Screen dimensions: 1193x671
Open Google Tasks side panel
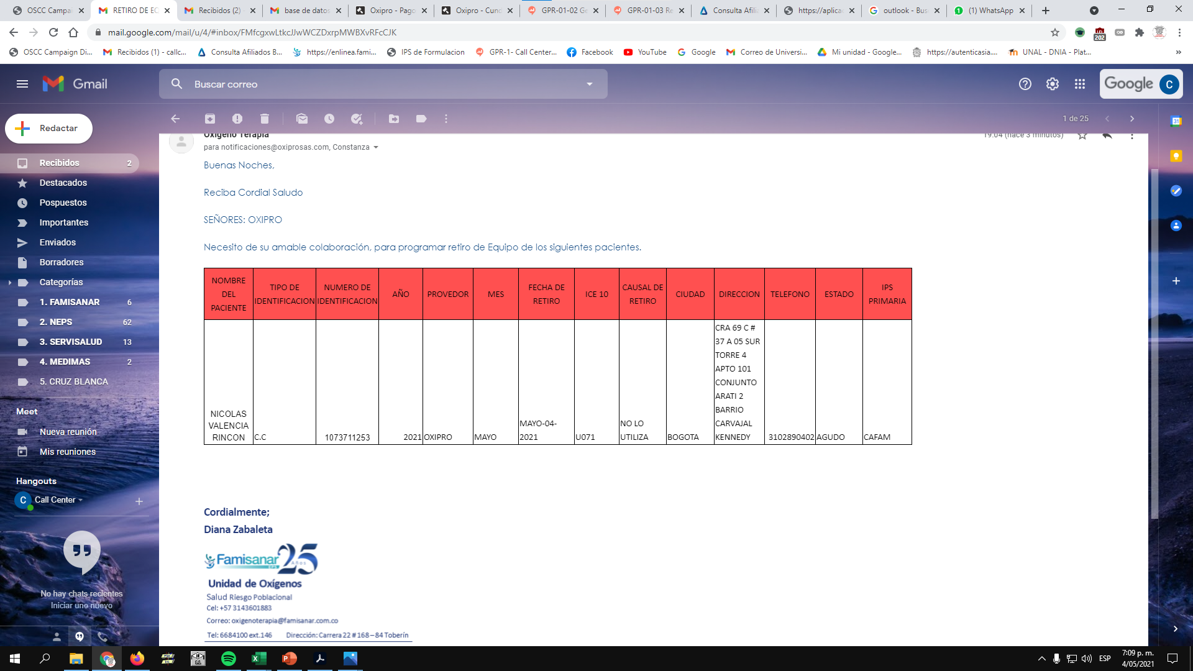click(x=1176, y=191)
